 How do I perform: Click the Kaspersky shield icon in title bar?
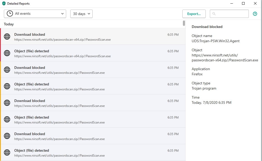click(4, 4)
